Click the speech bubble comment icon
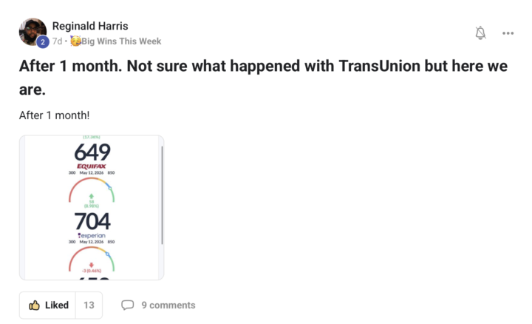532x324 pixels. [x=128, y=305]
